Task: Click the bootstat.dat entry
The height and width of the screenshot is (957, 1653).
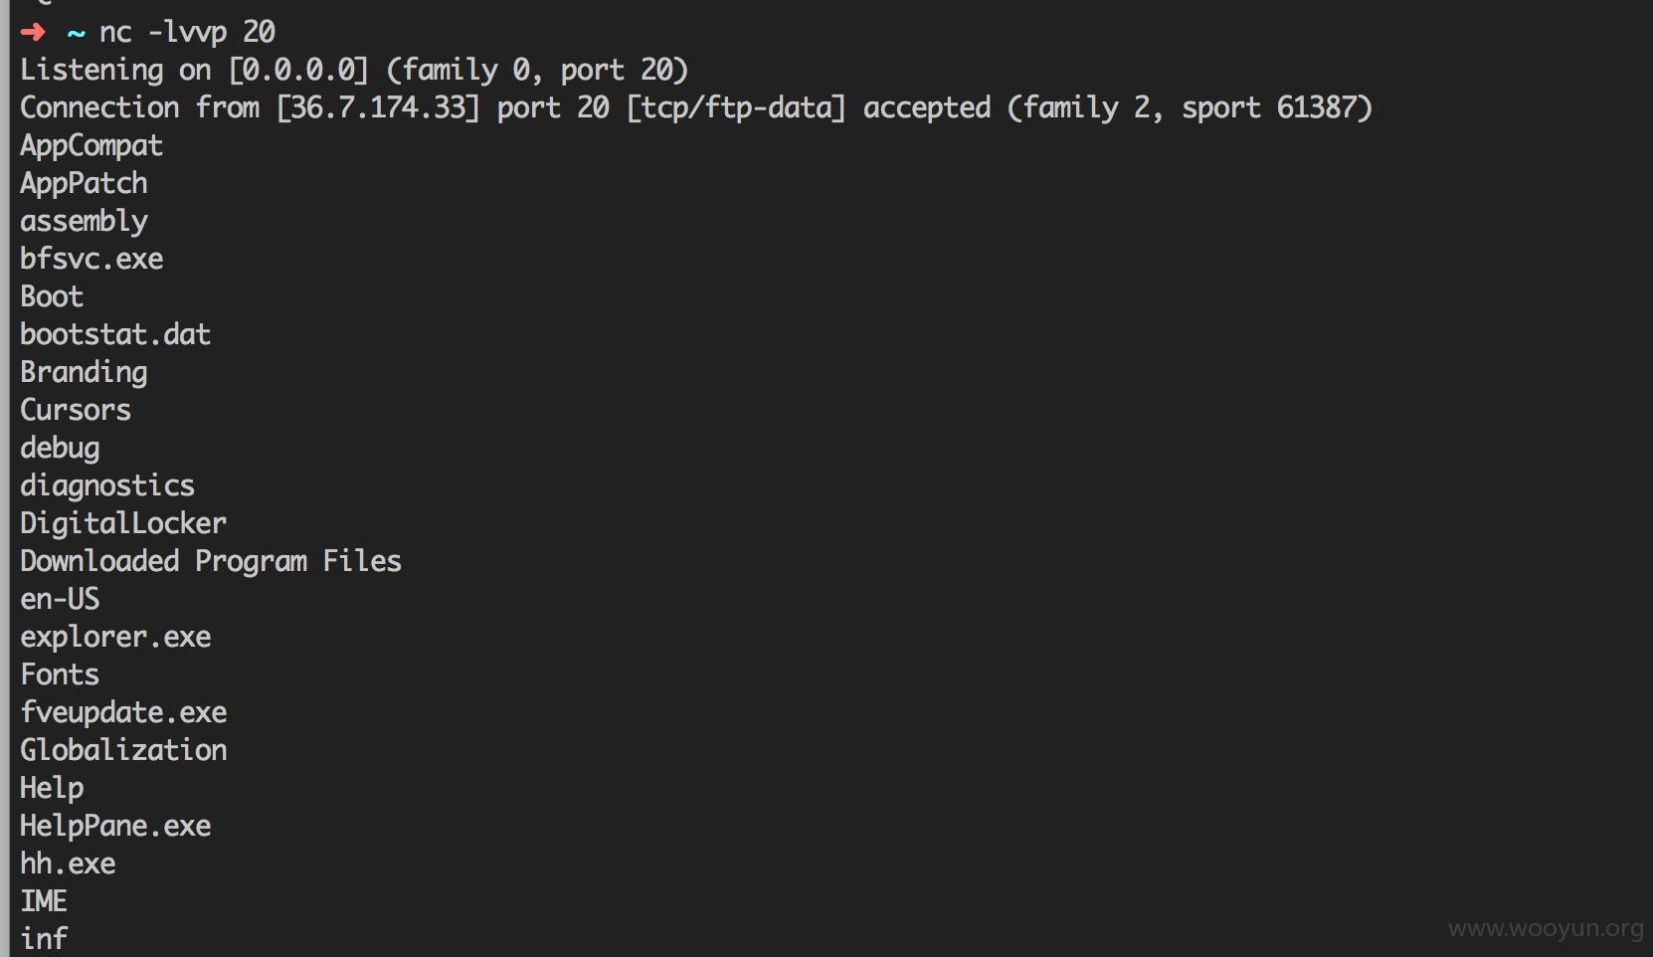Action: 115,334
